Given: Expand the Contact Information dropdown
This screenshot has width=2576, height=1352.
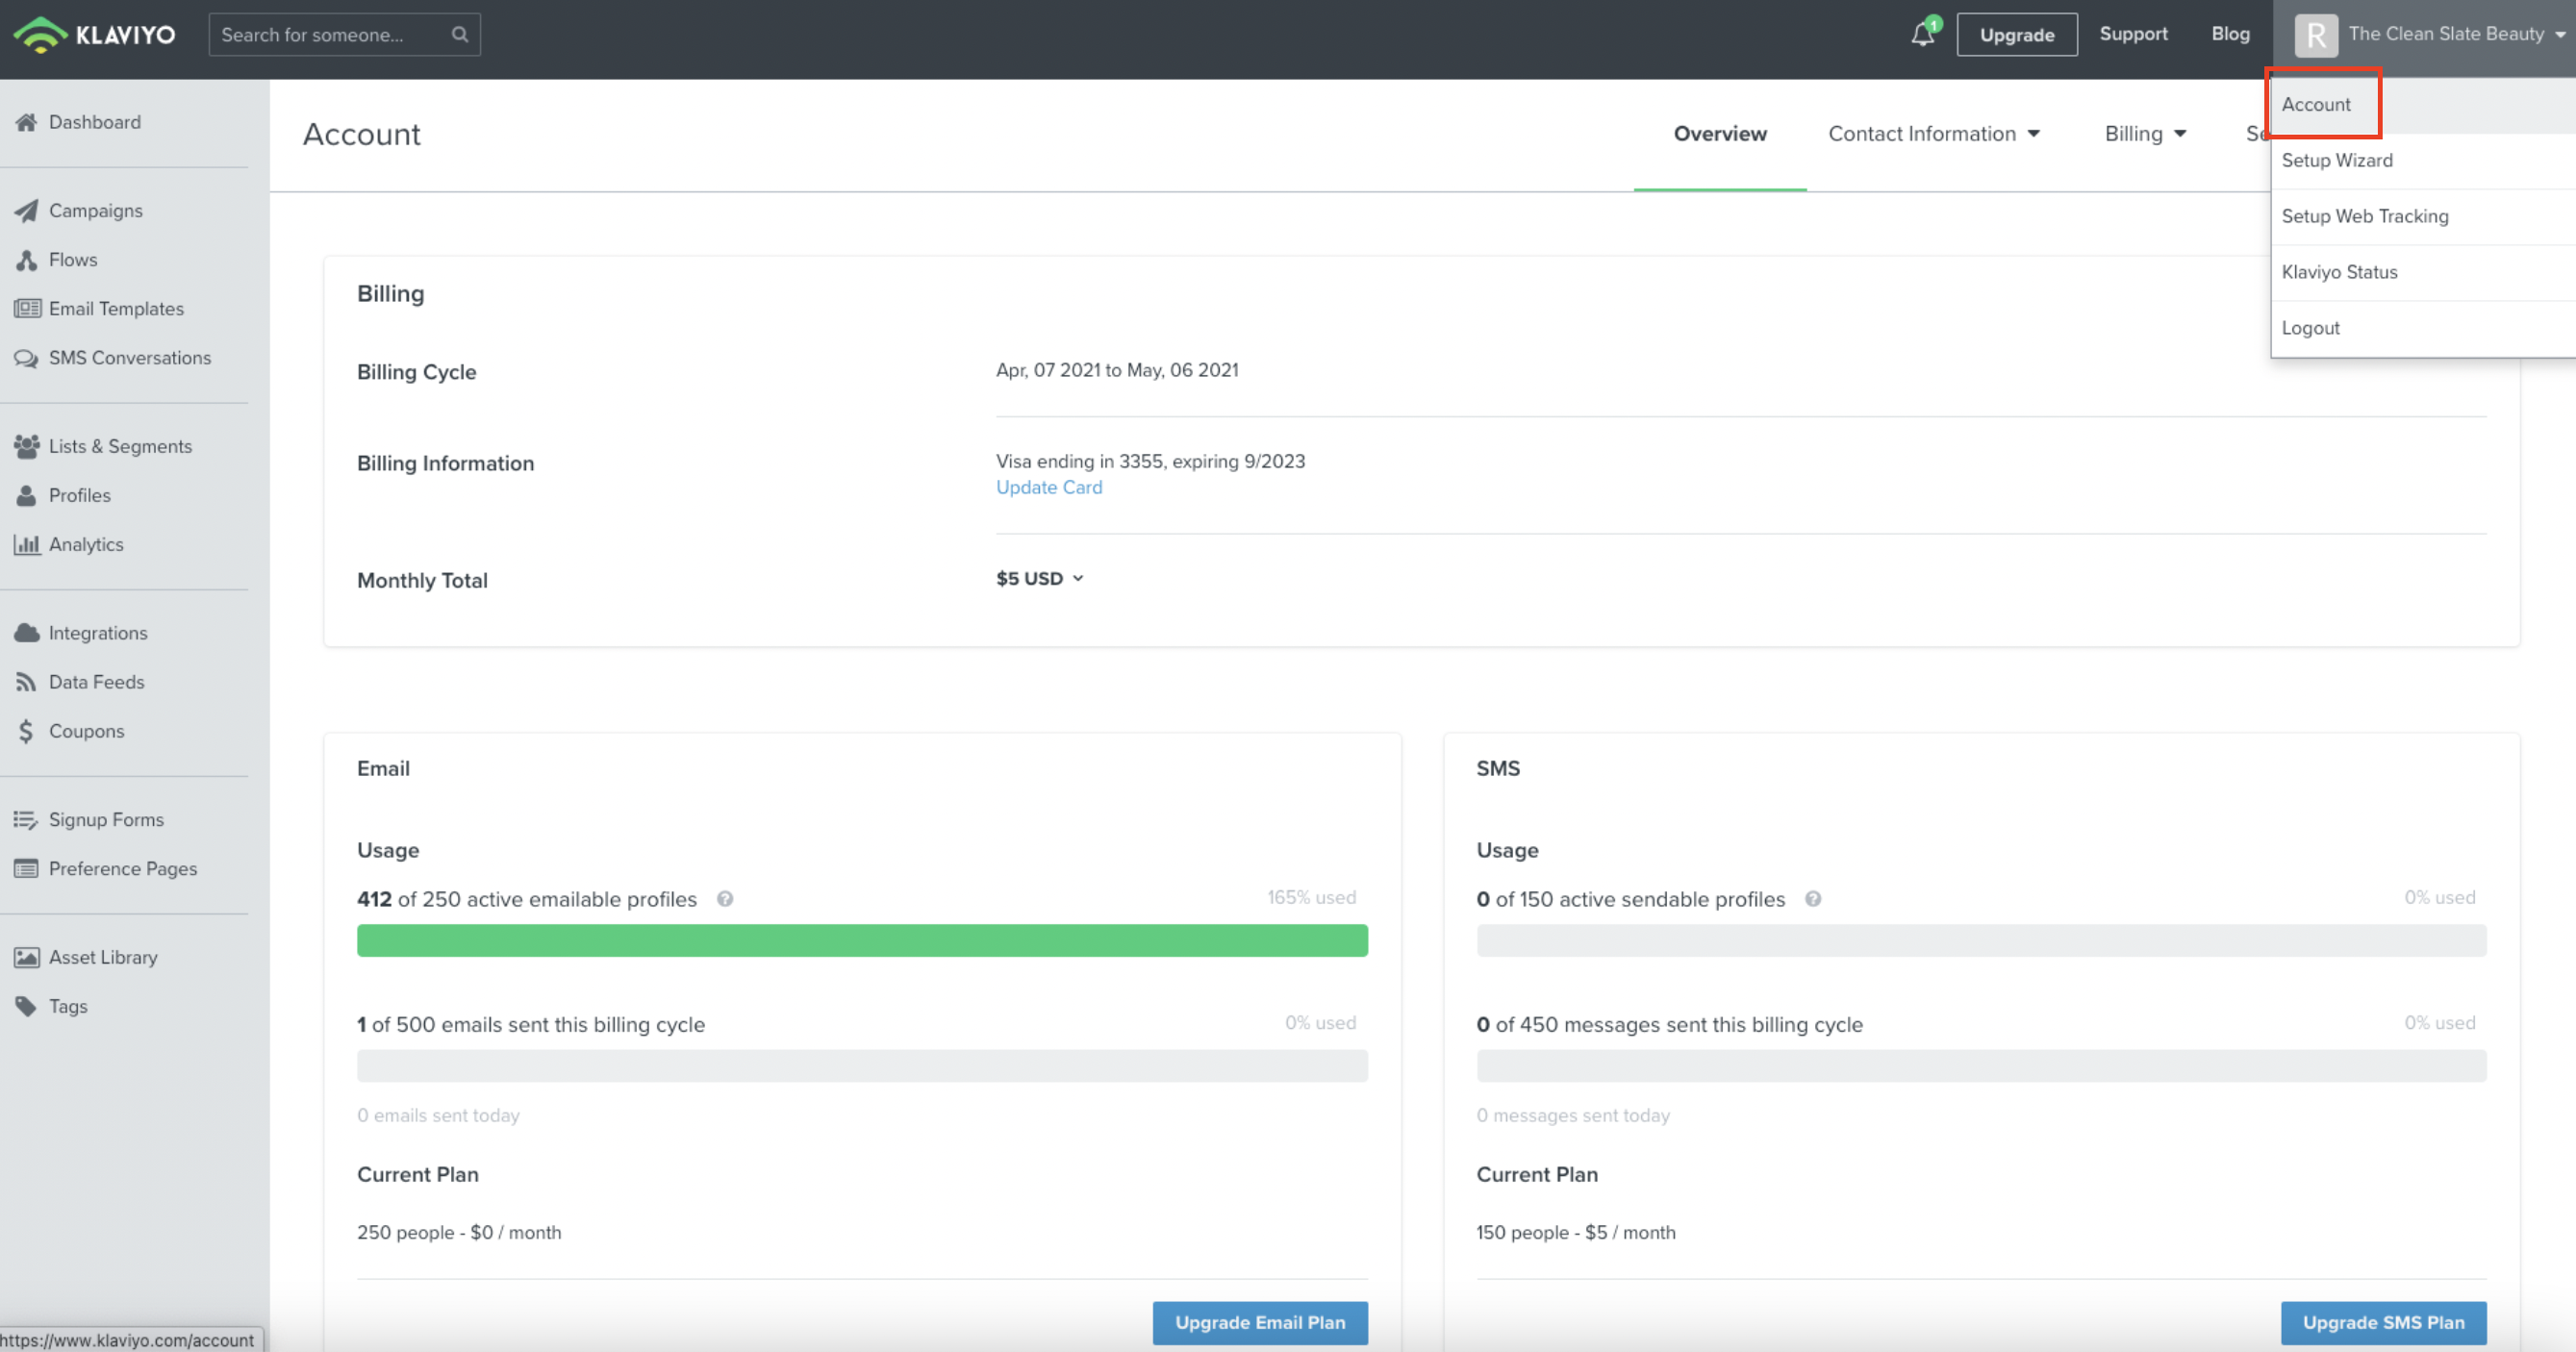Looking at the screenshot, I should click(x=1933, y=134).
